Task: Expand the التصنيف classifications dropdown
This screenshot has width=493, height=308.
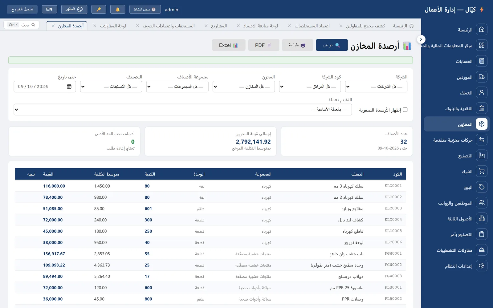Action: point(111,87)
